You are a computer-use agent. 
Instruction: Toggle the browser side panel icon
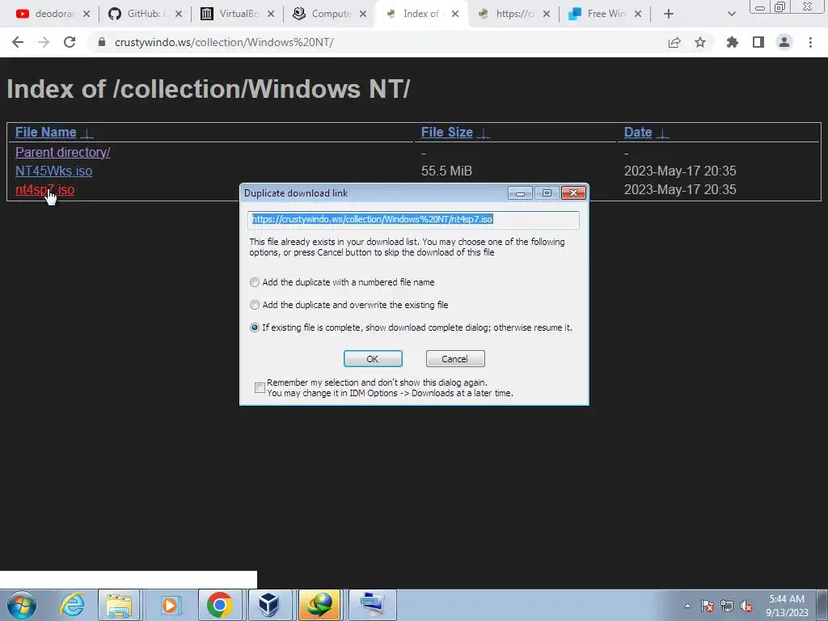758,42
